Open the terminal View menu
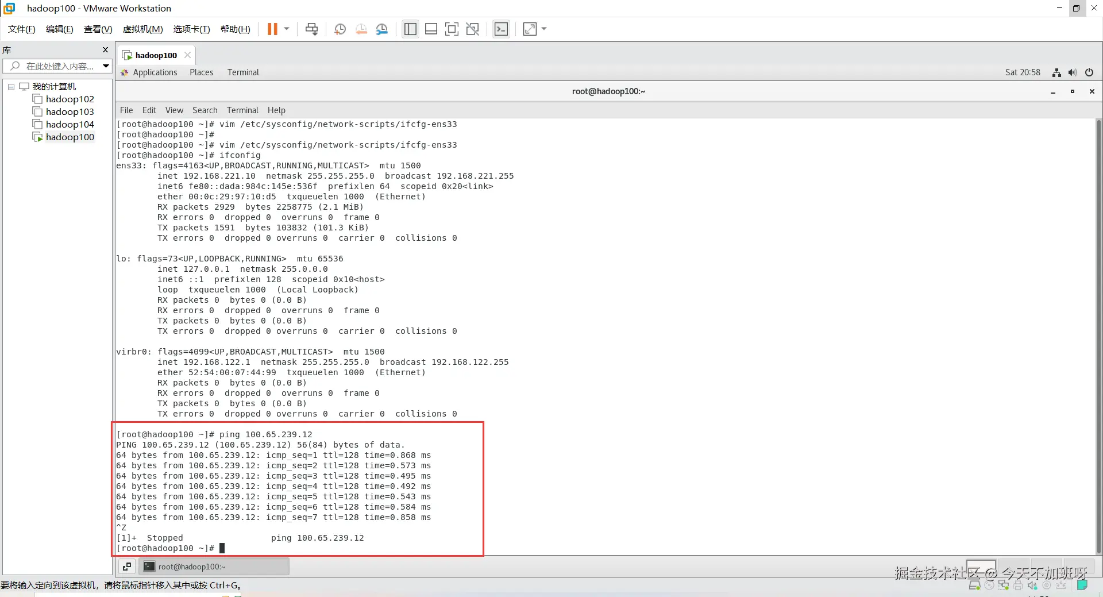 click(x=174, y=110)
